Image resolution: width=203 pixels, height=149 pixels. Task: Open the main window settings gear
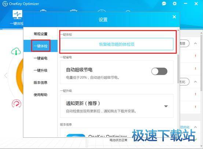point(174,4)
